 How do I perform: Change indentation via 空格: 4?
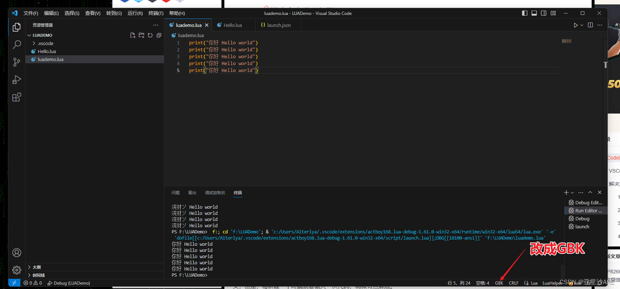483,283
